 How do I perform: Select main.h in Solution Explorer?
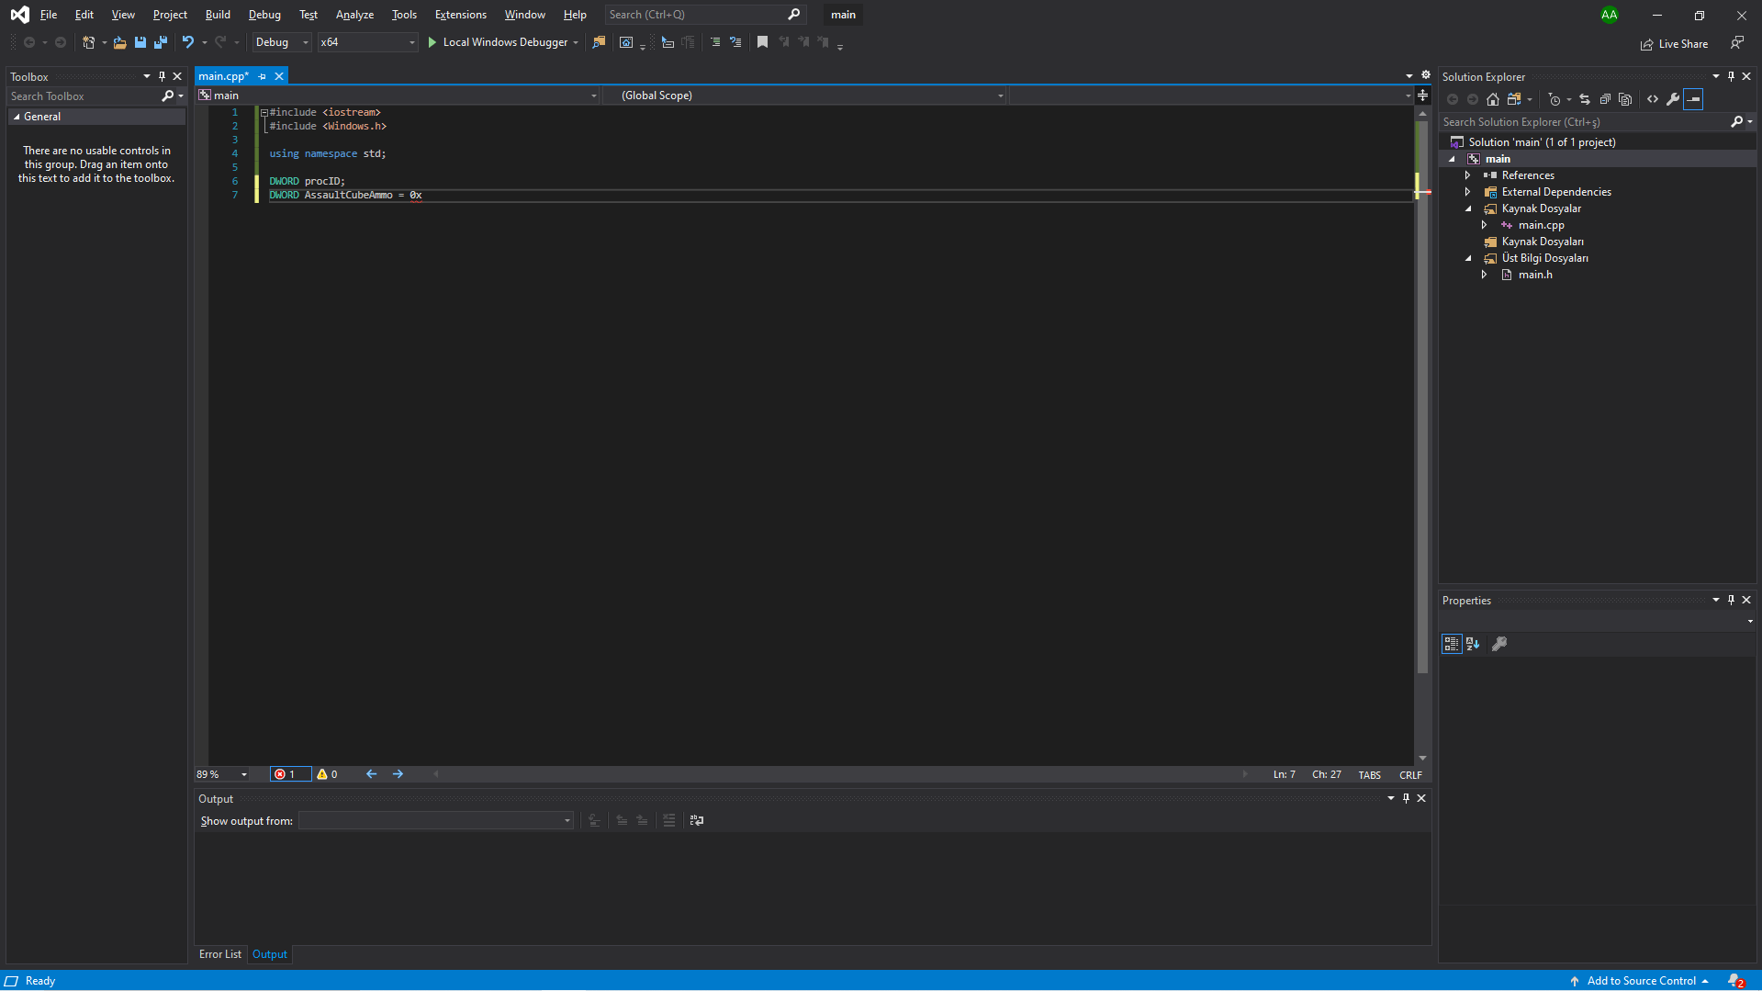(1535, 275)
